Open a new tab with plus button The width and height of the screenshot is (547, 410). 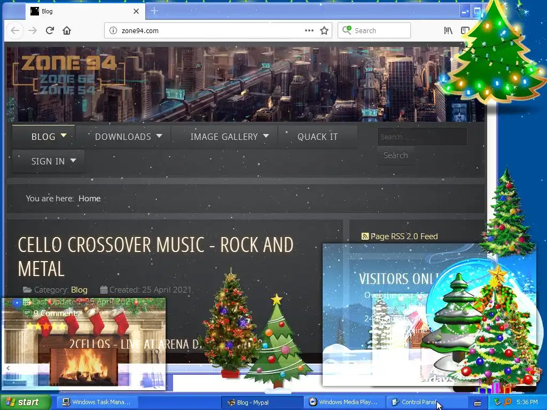pyautogui.click(x=154, y=11)
